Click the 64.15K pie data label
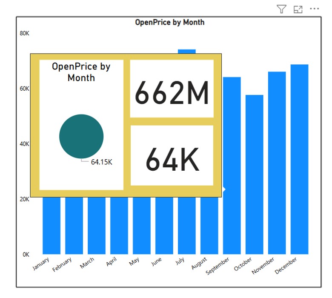 (102, 162)
